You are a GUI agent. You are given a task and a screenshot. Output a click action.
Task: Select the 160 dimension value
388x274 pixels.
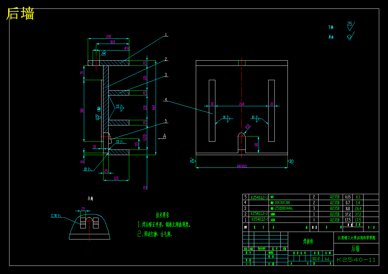tap(113, 42)
